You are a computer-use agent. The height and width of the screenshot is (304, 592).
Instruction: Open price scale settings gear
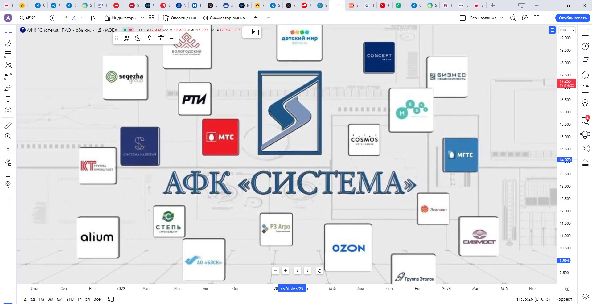(x=567, y=289)
